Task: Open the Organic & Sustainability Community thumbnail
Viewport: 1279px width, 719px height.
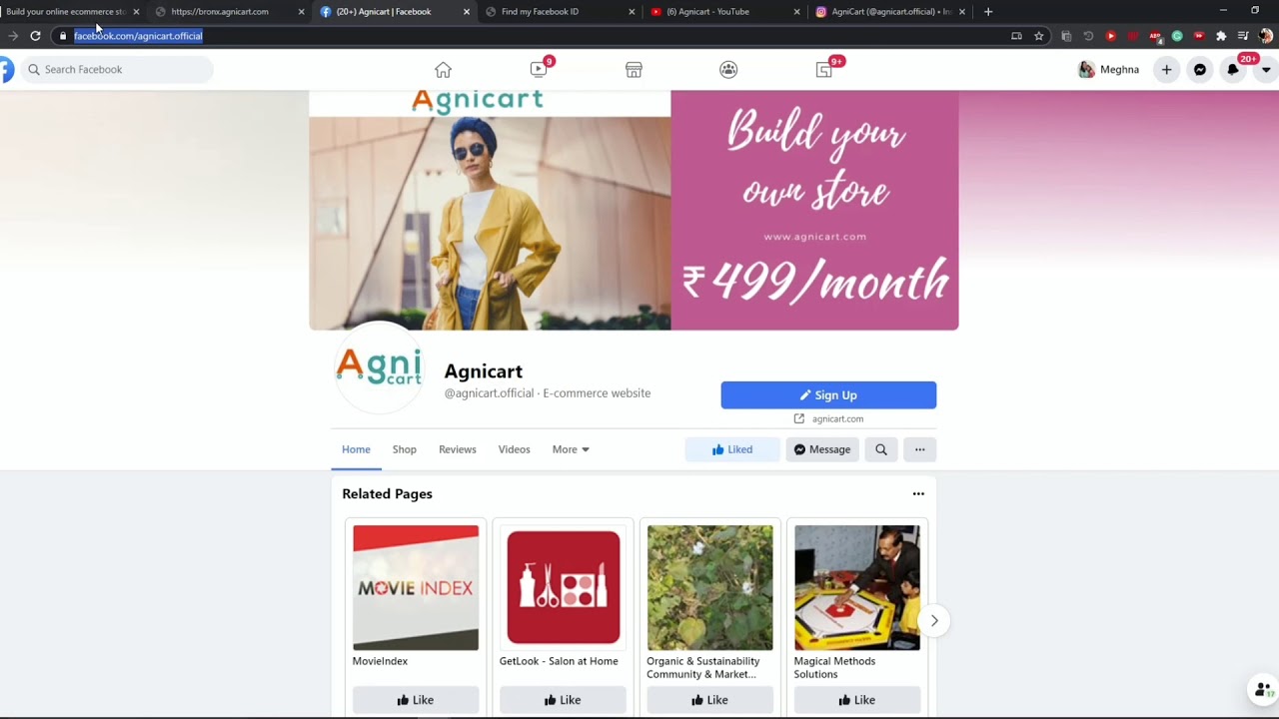Action: [x=709, y=588]
